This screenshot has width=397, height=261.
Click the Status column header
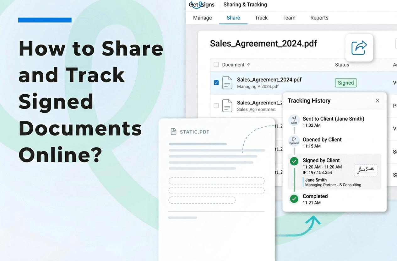[342, 65]
